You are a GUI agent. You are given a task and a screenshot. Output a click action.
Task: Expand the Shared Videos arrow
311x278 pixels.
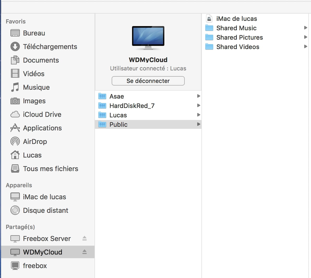[306, 46]
